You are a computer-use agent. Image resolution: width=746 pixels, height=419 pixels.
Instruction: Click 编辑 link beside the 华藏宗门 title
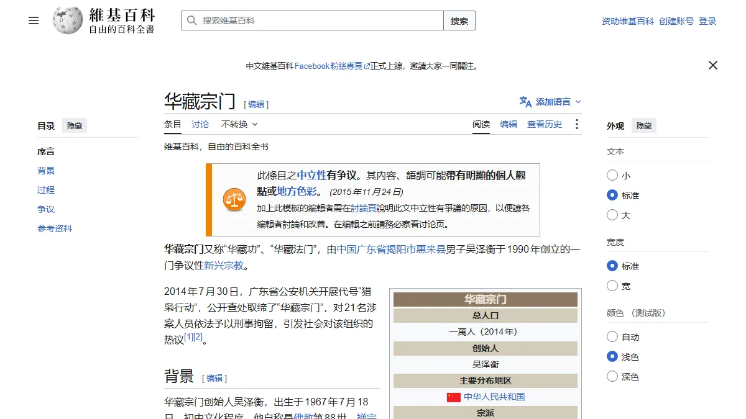pos(256,104)
